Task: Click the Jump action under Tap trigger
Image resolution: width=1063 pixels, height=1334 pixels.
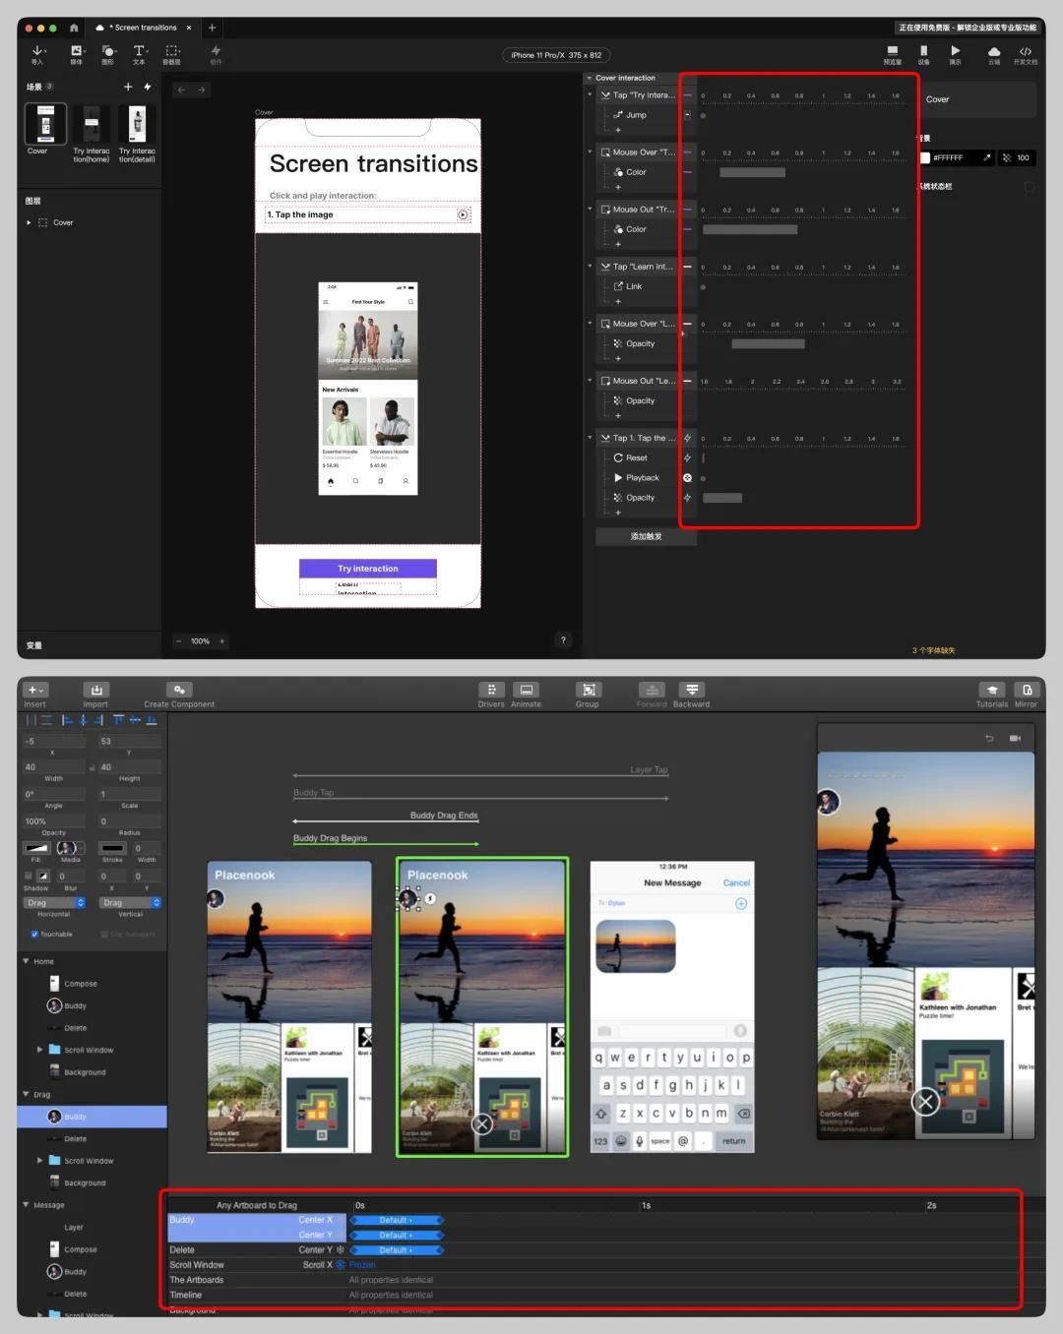Action: coord(637,115)
